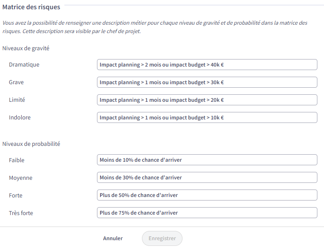Select the Indolore description input
This screenshot has height=249, width=324.
click(x=207, y=117)
